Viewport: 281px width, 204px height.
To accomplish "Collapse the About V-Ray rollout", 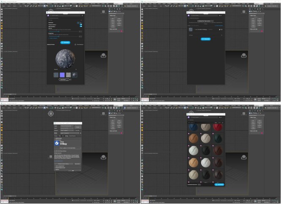I will pyautogui.click(x=68, y=140).
